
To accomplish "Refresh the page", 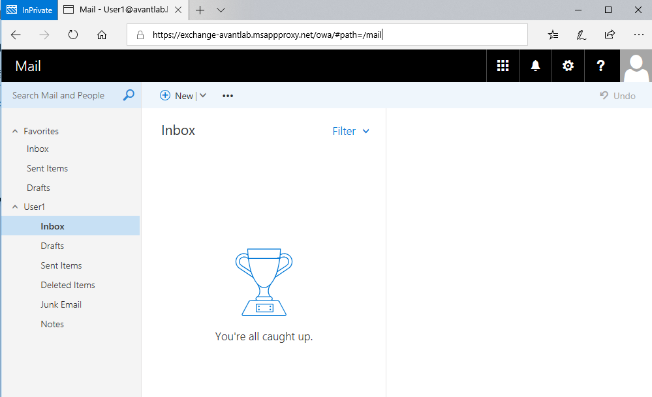I will [73, 35].
